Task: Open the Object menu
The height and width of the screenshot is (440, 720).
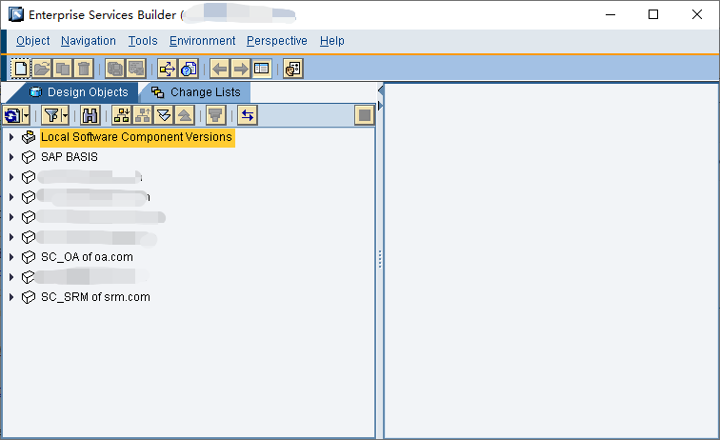Action: point(33,41)
